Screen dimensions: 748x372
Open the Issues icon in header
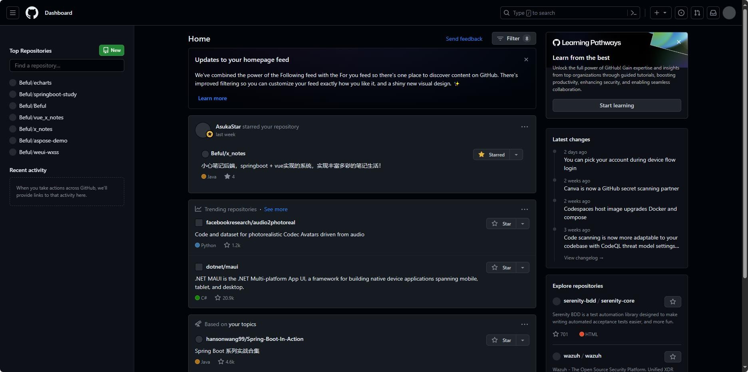tap(681, 13)
